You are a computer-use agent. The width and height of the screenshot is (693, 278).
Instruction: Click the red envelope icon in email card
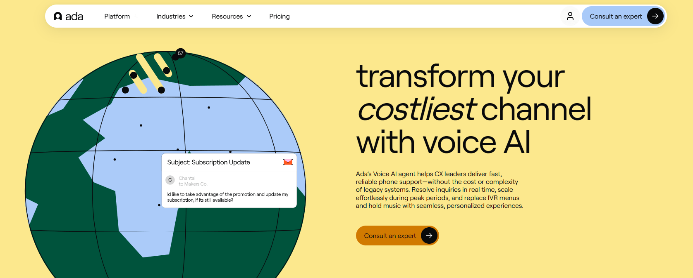coord(288,162)
